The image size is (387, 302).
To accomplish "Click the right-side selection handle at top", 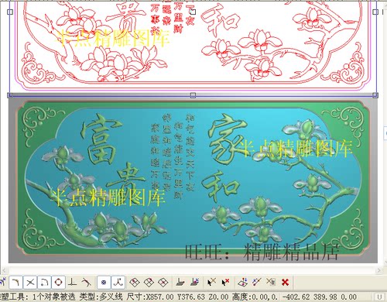I will pyautogui.click(x=375, y=12).
